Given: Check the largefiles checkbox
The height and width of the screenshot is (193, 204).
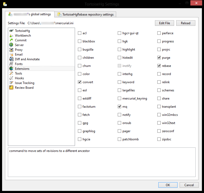Looking at the screenshot, I should coord(119,90).
